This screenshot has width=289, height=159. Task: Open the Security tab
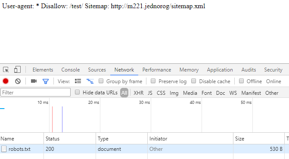tap(273, 70)
